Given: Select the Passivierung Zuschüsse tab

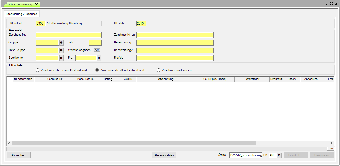Looking at the screenshot, I should 22,14.
